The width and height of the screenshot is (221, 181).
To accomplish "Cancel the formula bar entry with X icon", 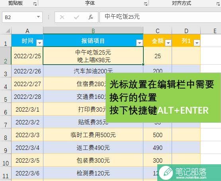I will click(x=62, y=17).
